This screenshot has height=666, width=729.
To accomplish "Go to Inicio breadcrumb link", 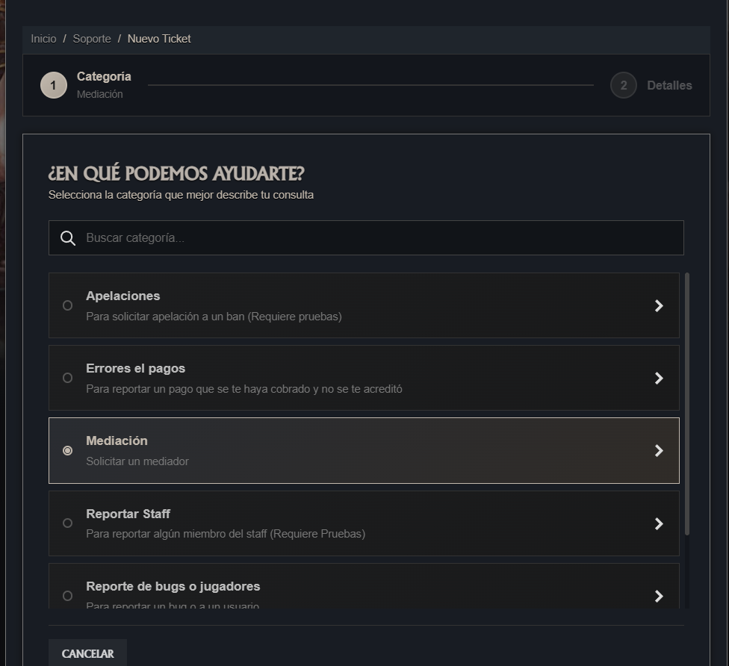I will click(44, 39).
